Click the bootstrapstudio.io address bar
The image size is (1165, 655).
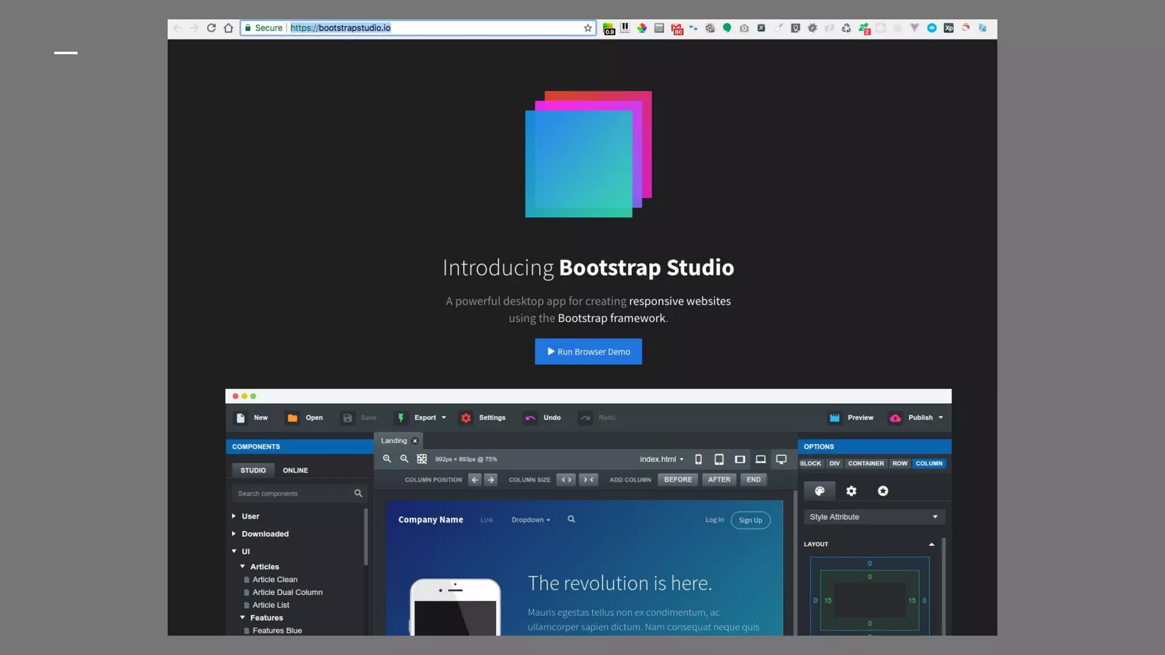coord(418,28)
